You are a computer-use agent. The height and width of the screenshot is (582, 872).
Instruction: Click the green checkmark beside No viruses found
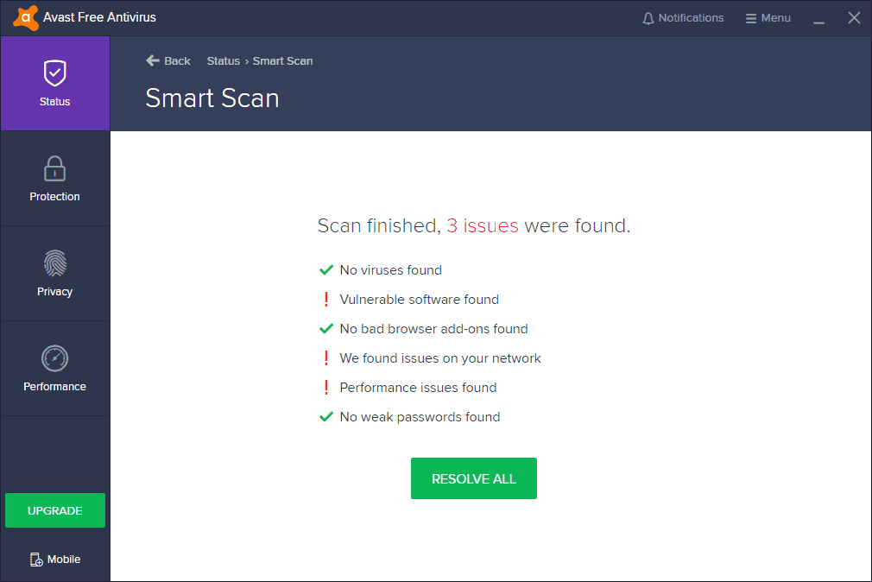pos(326,269)
